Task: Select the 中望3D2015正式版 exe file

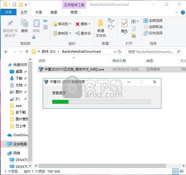Action: [x=74, y=69]
